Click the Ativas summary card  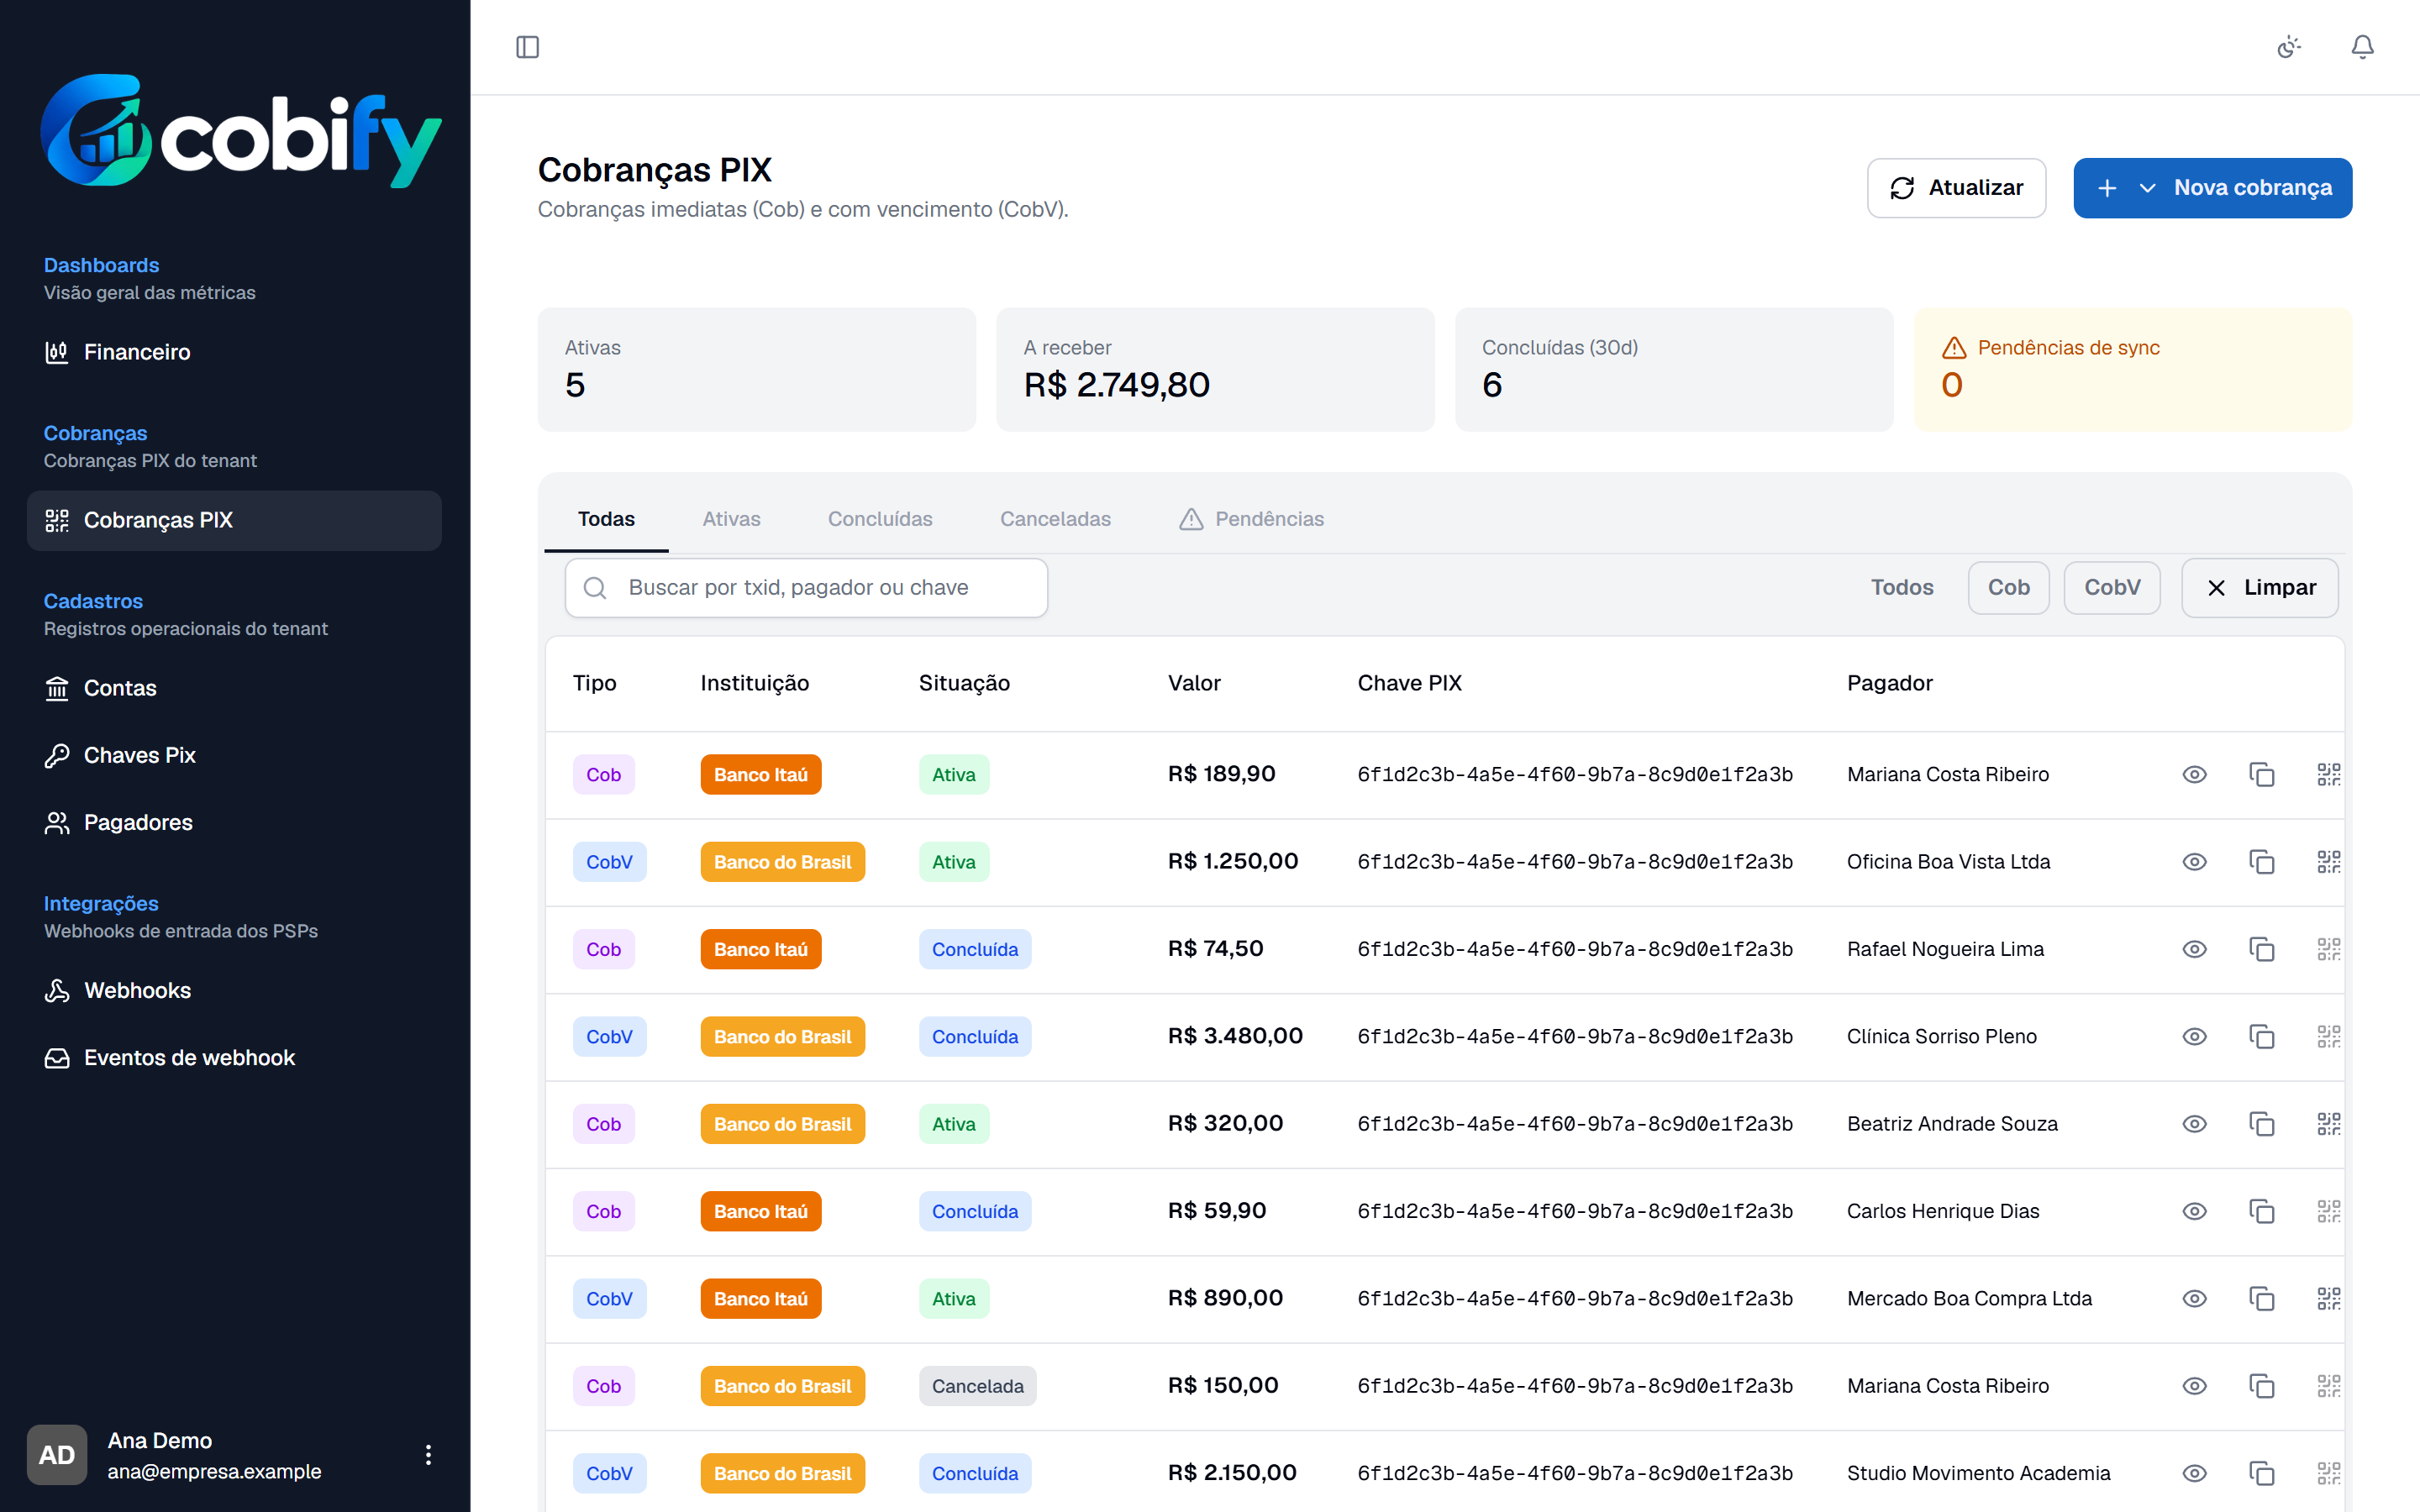pyautogui.click(x=756, y=370)
